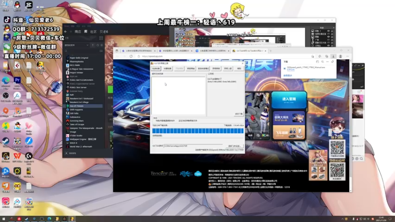Viewport: 395px width, 222px height.
Task: Open the Steam 贝老6 profile tab
Action: 104,32
